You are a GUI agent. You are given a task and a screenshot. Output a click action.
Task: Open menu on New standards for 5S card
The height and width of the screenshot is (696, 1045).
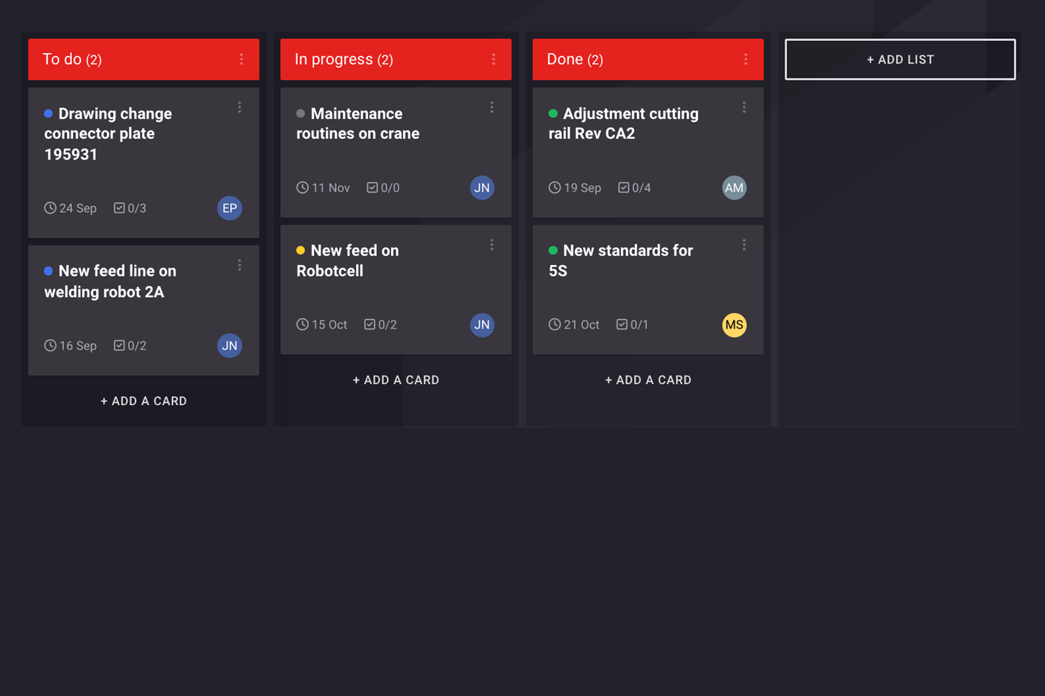(744, 245)
